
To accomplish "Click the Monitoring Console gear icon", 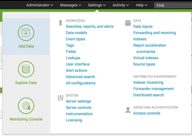I will [26, 106].
